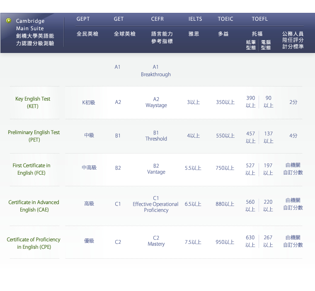Viewport: 315px width, 291px height.
Task: Click the B2 Vantage cell
Action: (x=156, y=169)
